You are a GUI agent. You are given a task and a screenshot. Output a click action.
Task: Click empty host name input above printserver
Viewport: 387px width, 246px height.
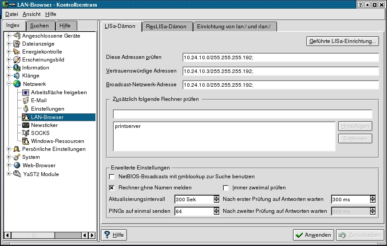pyautogui.click(x=242, y=114)
